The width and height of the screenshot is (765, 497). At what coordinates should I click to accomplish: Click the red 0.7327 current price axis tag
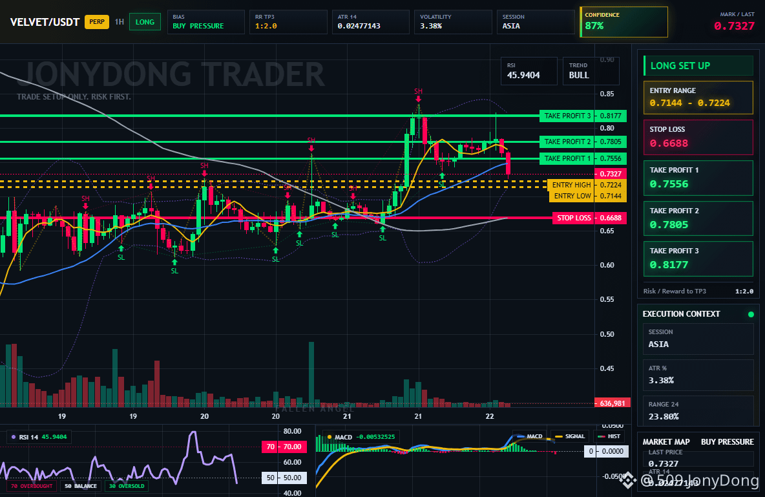pos(611,174)
